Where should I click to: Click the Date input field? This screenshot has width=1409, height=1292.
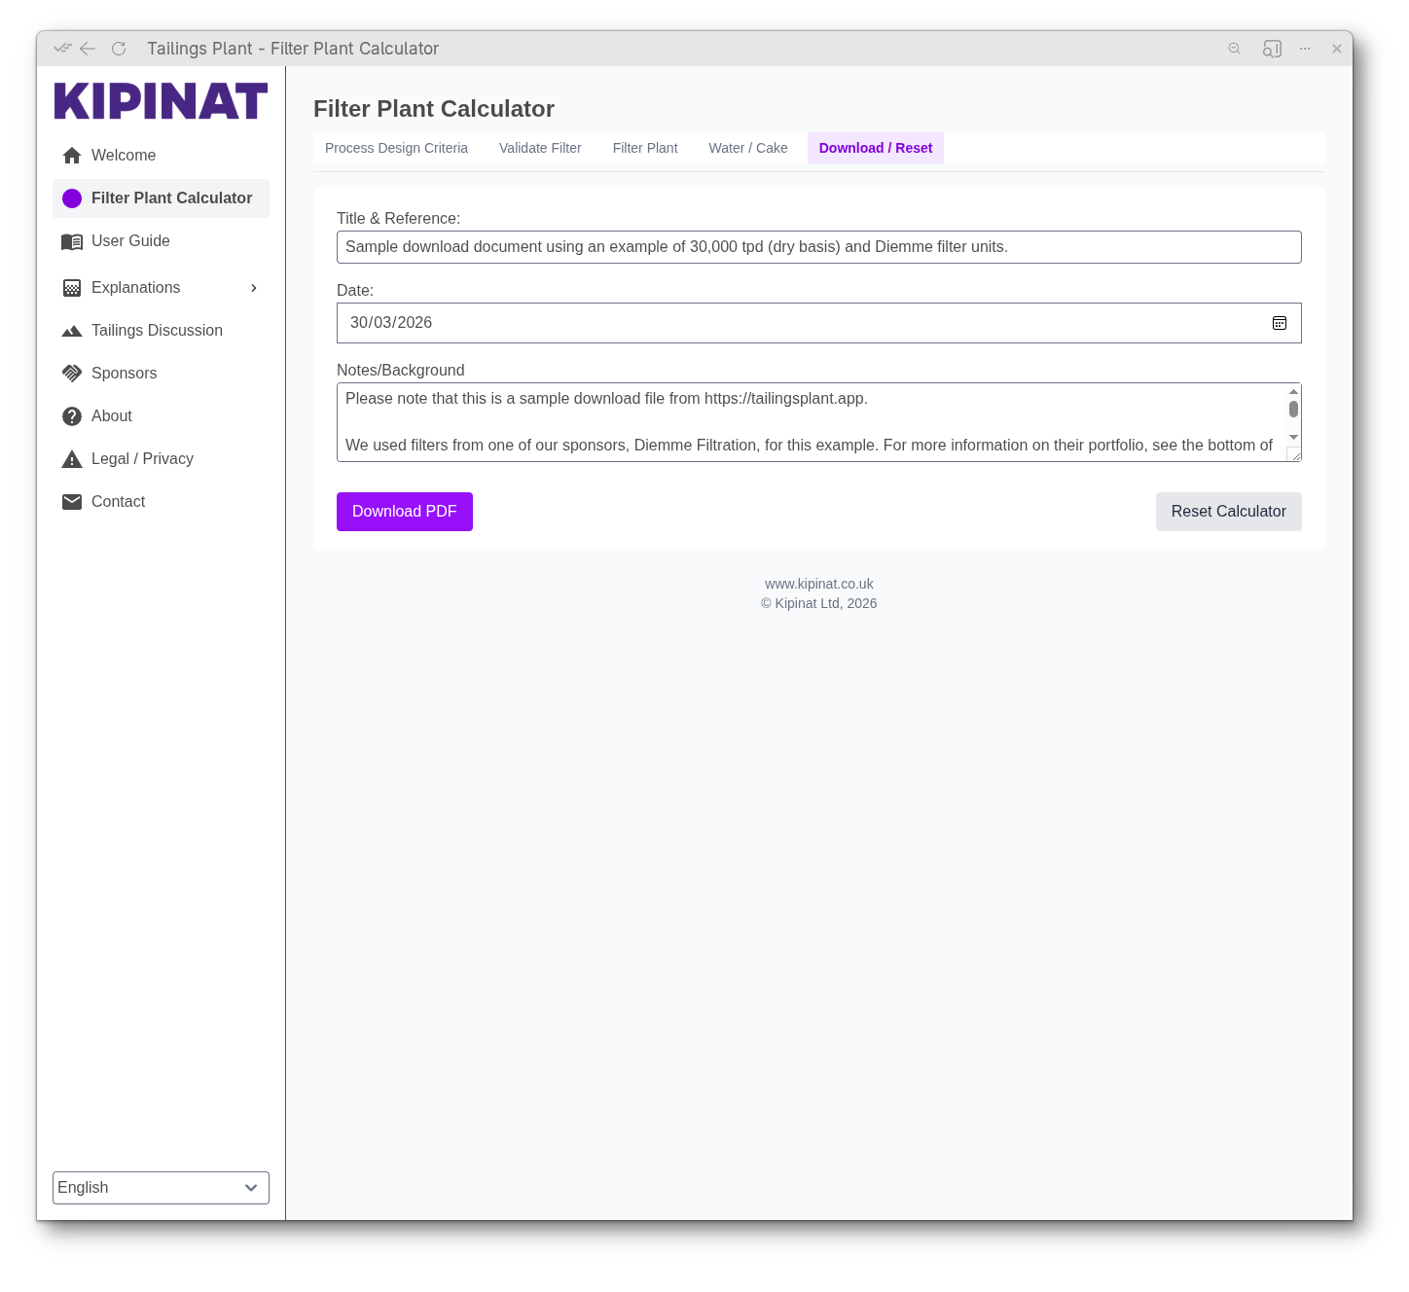819,323
